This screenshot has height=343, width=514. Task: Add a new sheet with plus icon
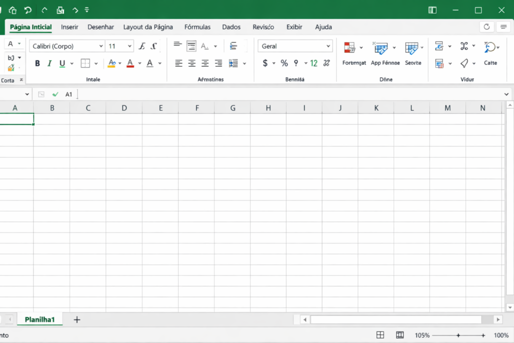point(77,320)
